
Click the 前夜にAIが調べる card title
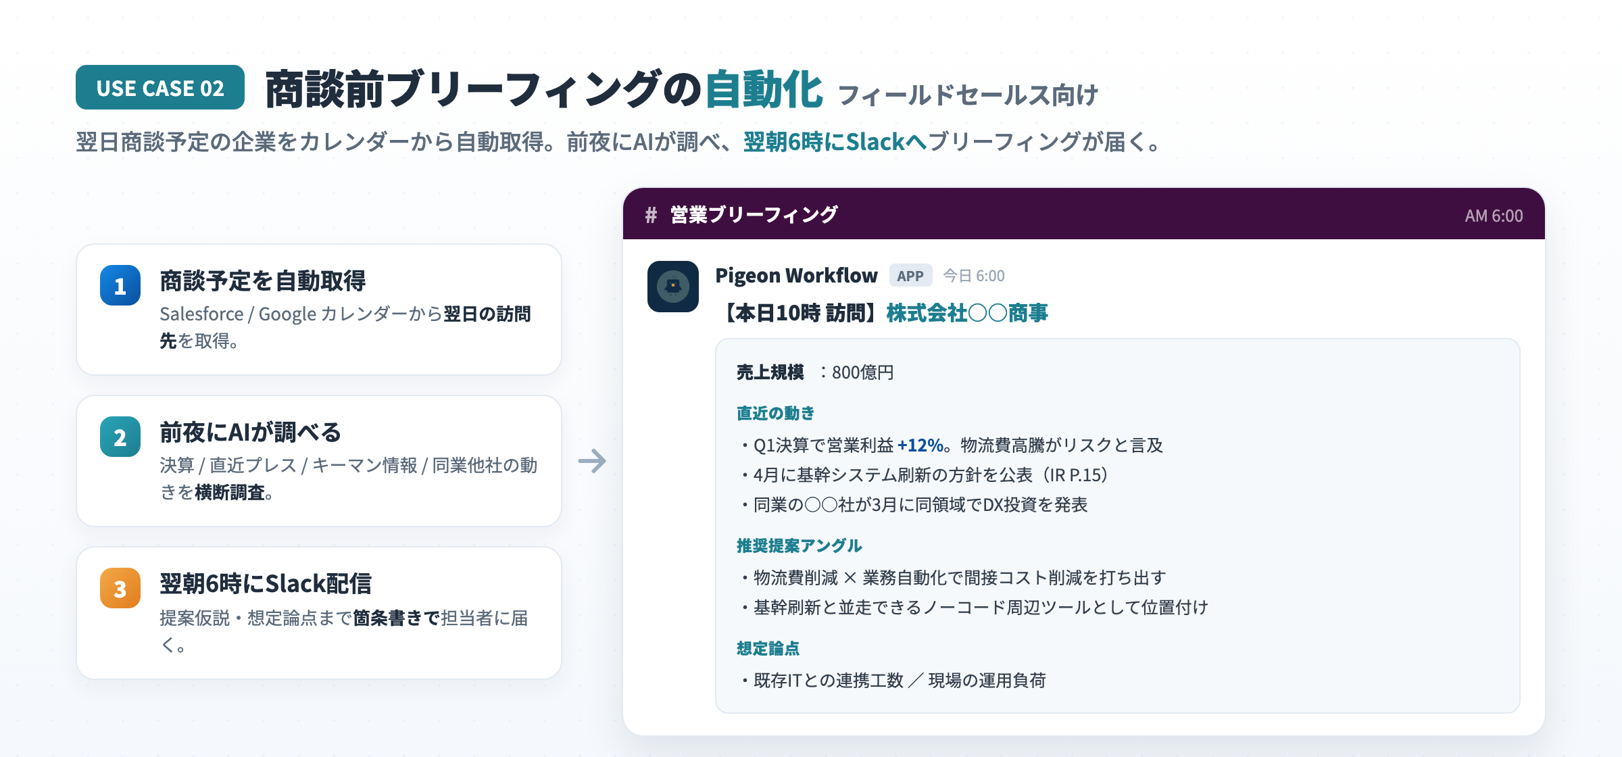(x=250, y=432)
